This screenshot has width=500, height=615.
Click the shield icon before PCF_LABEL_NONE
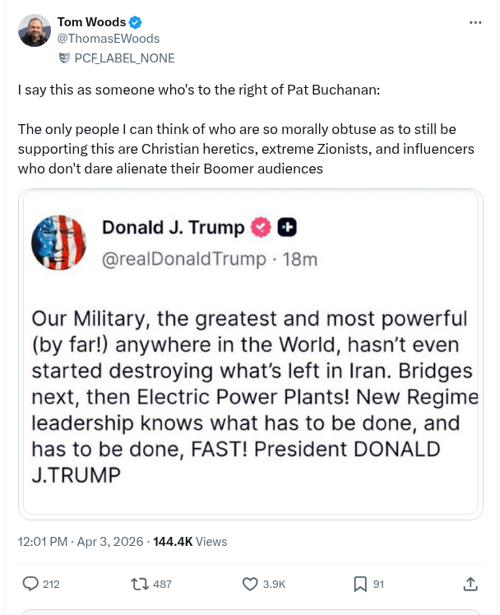click(x=64, y=58)
